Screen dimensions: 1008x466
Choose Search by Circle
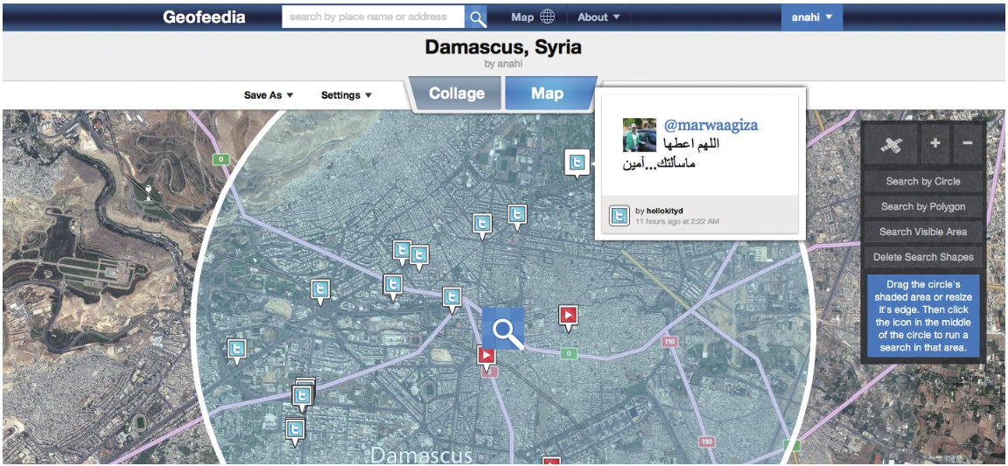[x=923, y=181]
